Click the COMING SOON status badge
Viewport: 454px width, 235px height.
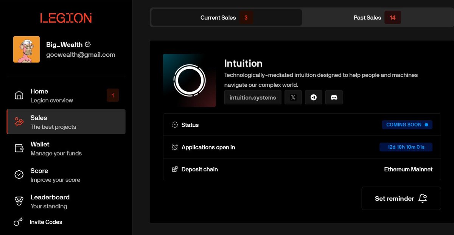click(x=407, y=125)
